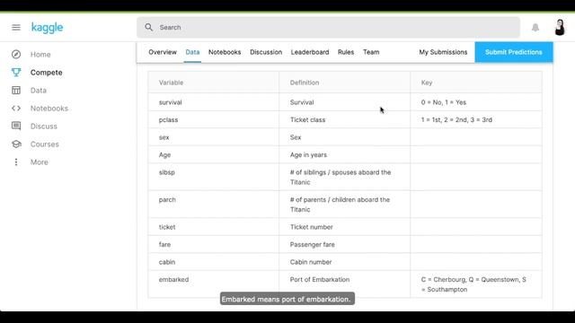Select the 'pclass' variable cell
The height and width of the screenshot is (323, 575).
coord(214,119)
